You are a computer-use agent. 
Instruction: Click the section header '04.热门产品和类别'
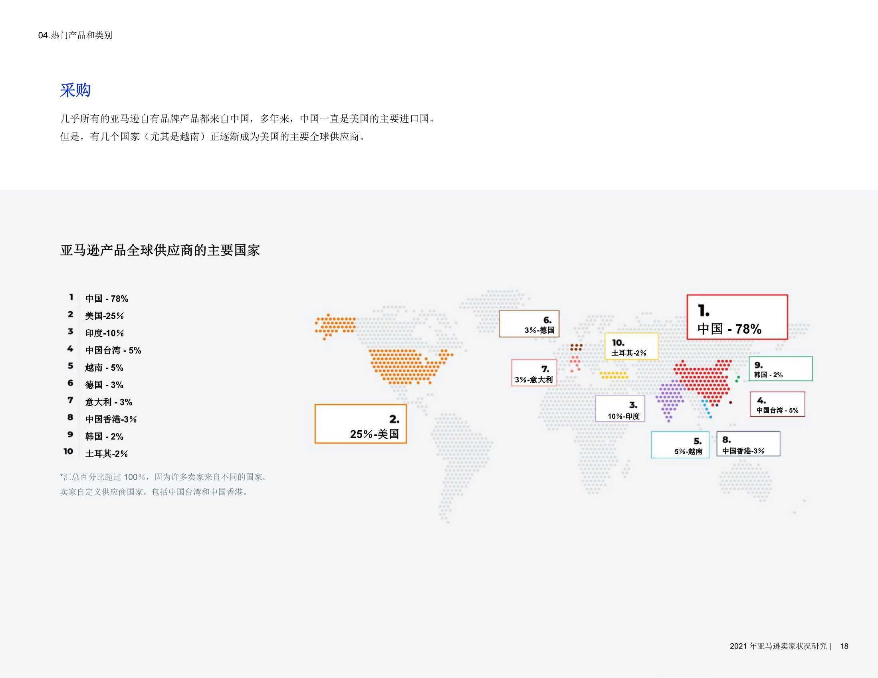[75, 36]
